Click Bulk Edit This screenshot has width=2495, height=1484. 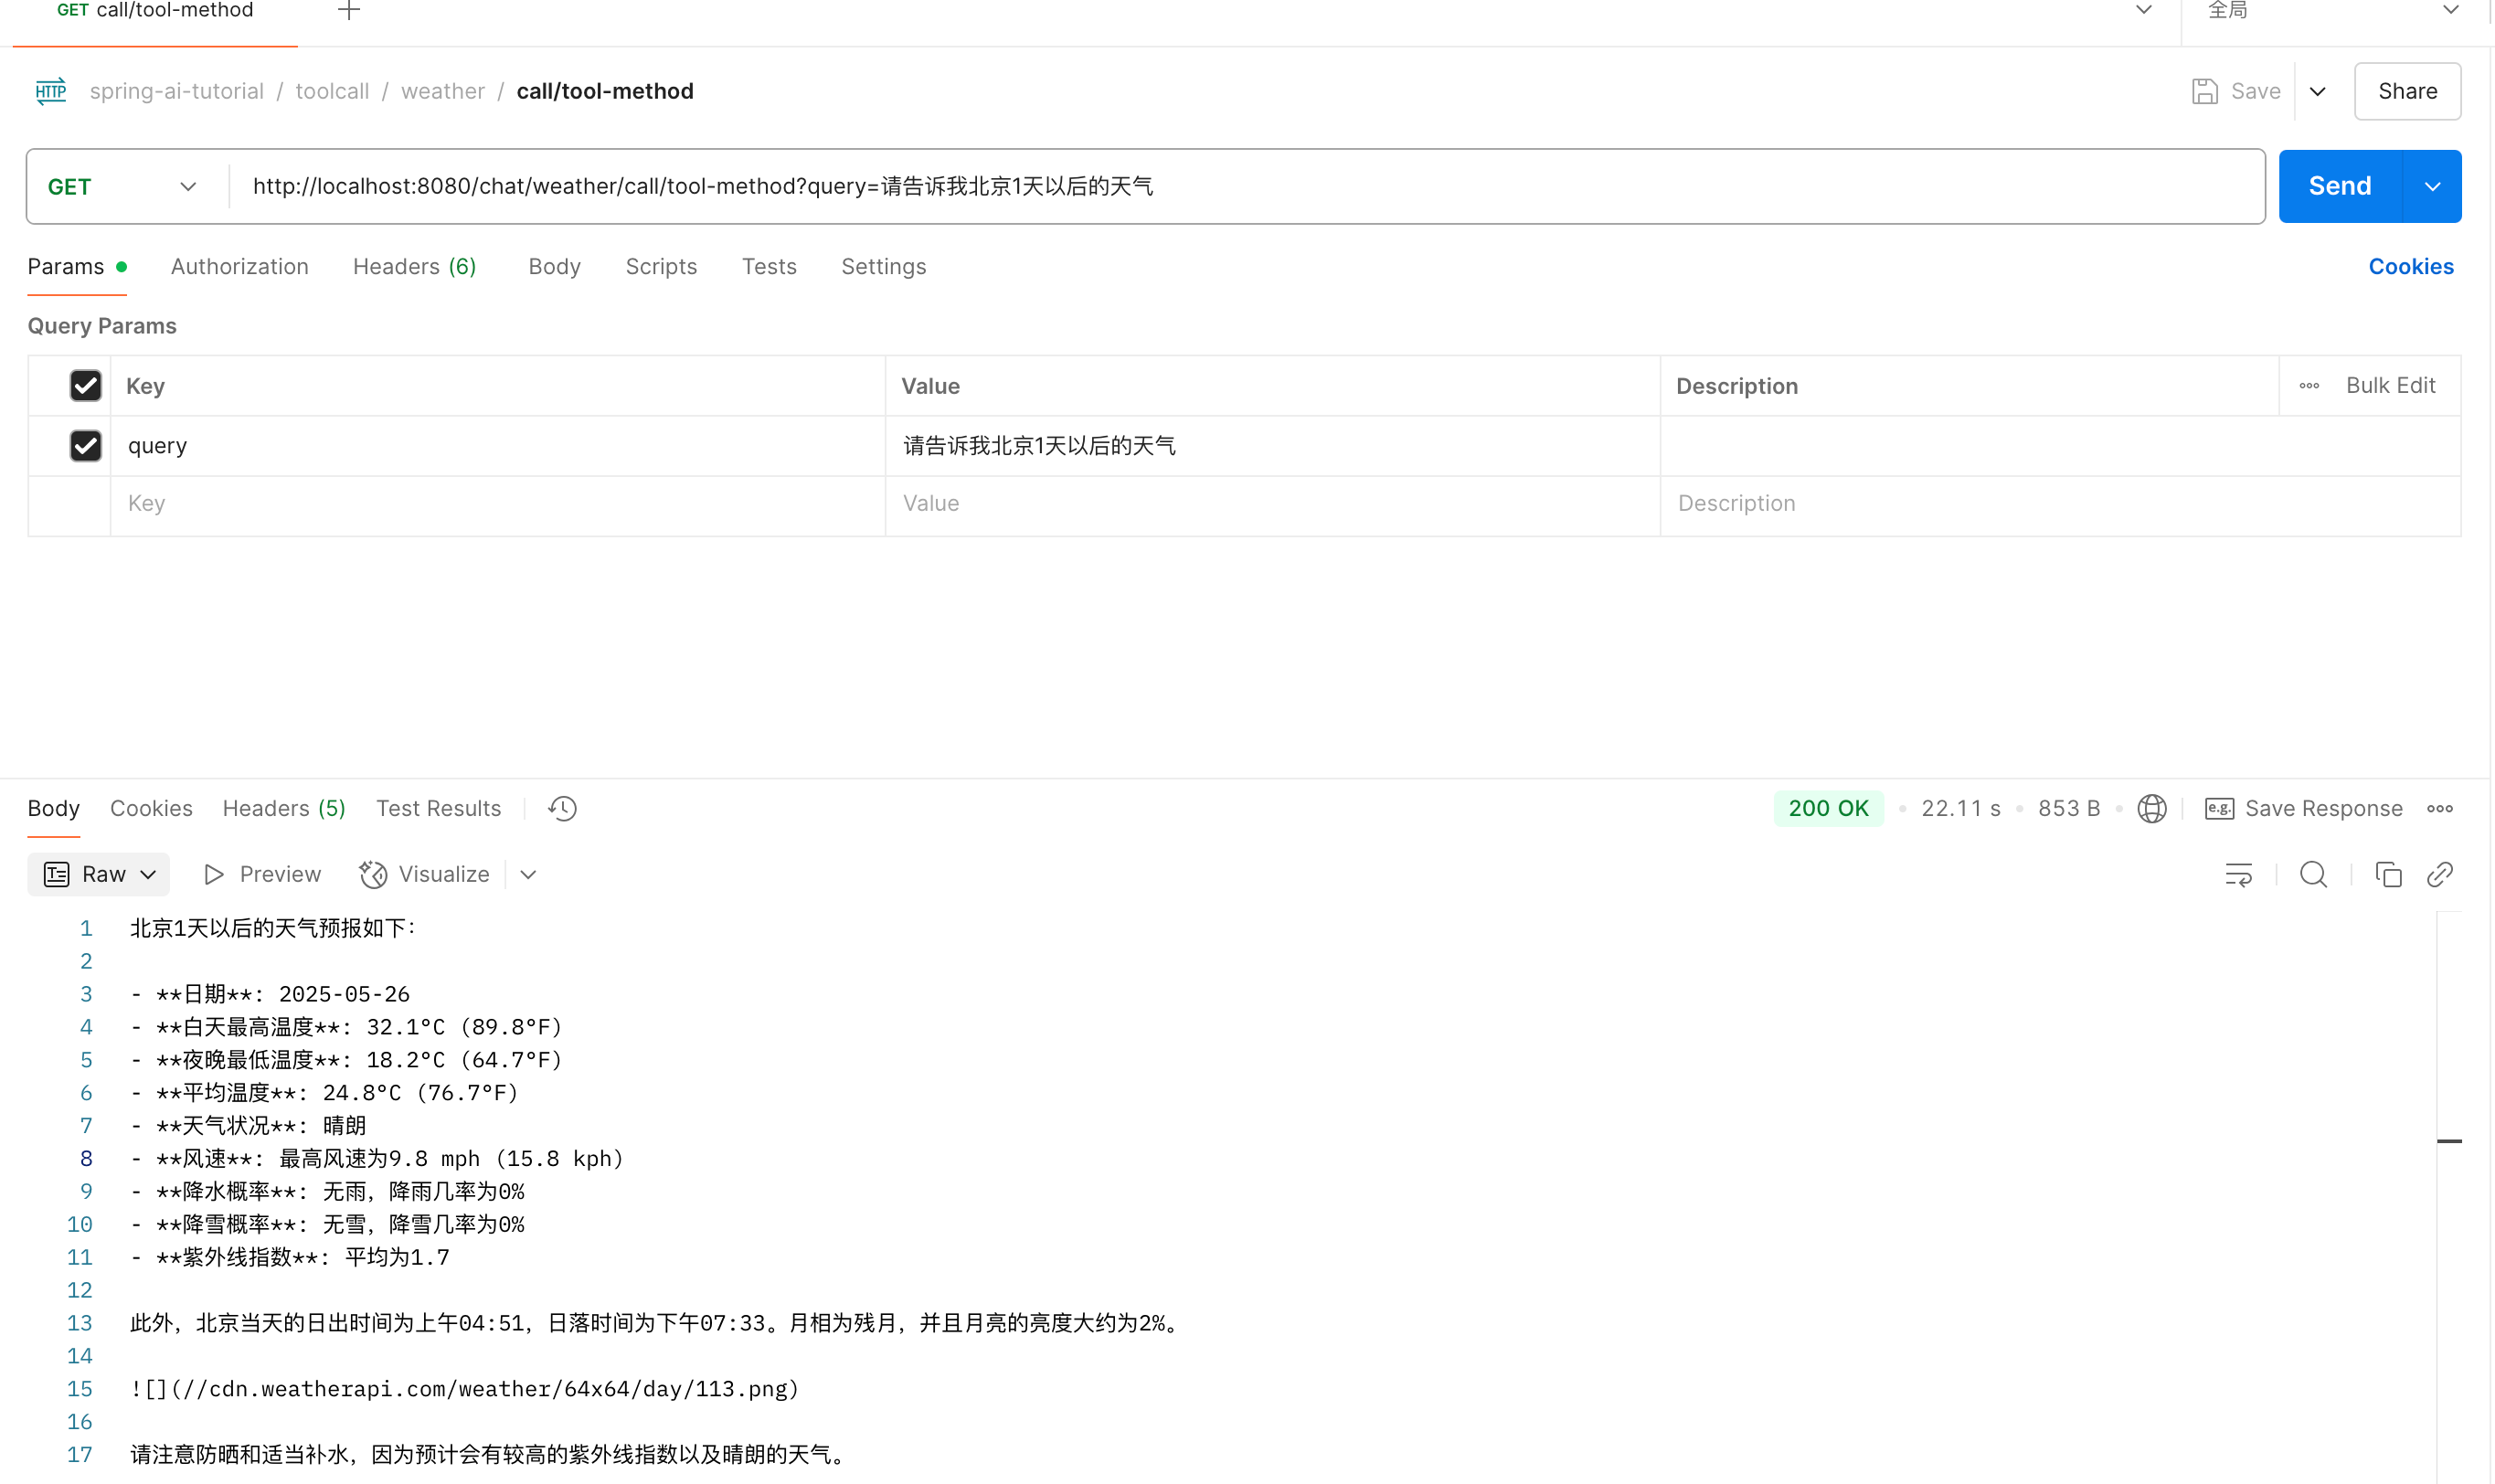(x=2390, y=386)
